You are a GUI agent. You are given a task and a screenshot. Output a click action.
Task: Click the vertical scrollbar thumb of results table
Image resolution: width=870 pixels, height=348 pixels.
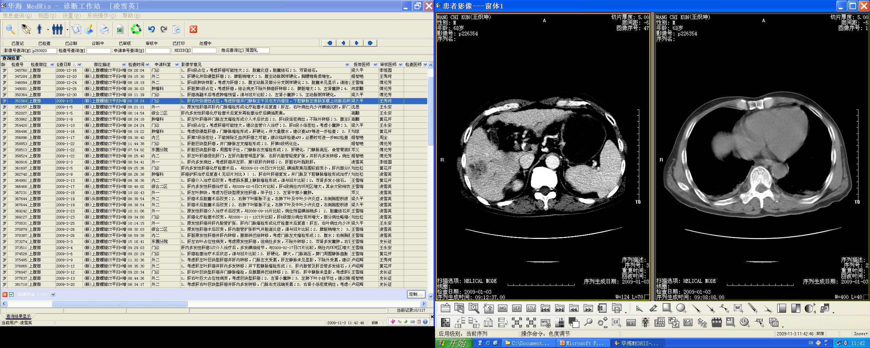pos(430,111)
